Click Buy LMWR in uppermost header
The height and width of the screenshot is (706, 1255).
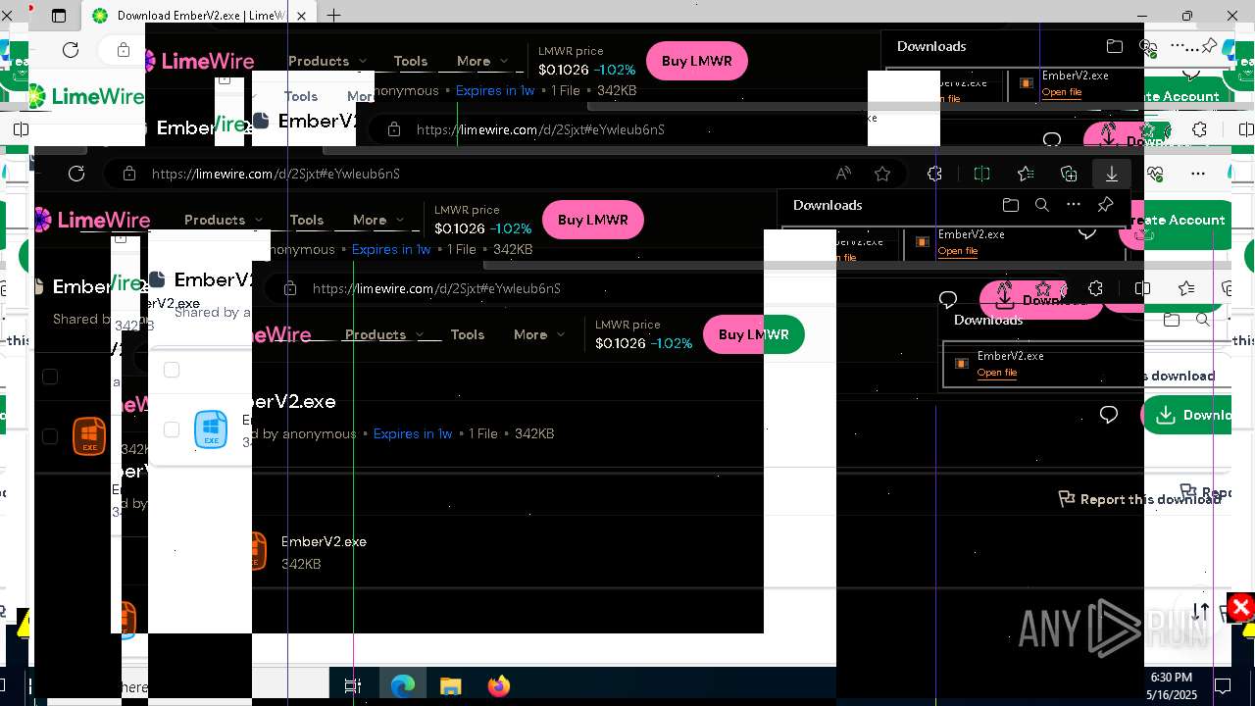[x=697, y=61]
